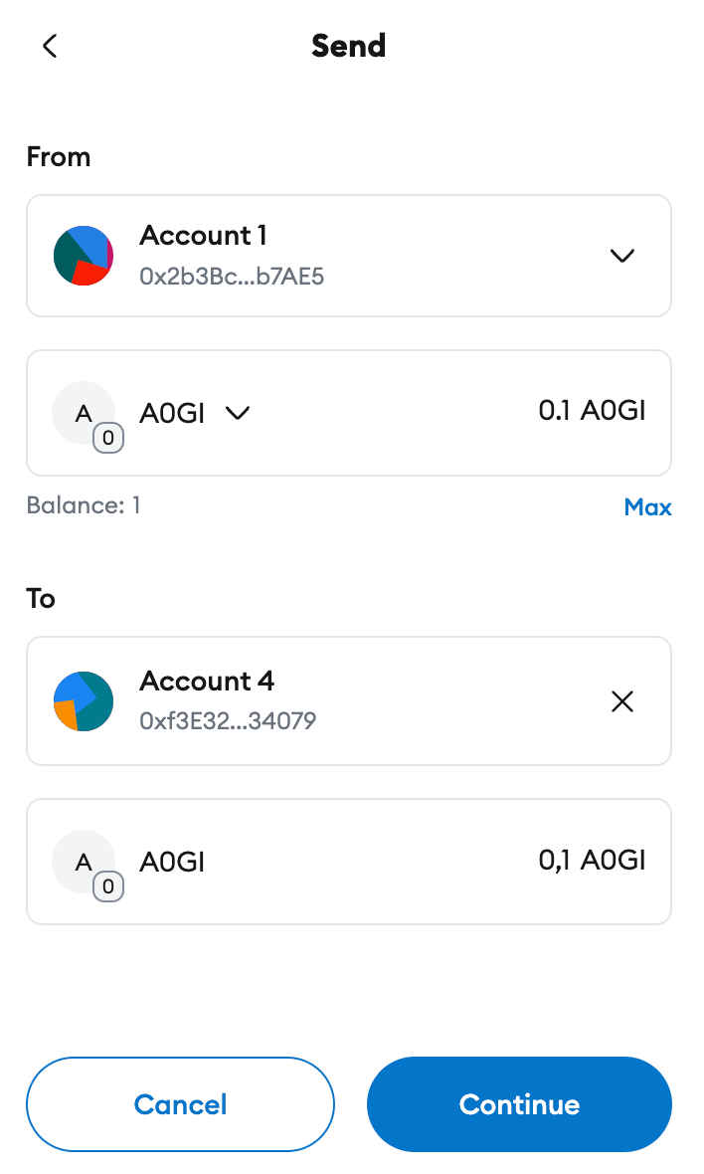Click the Balance: 1 text
The height and width of the screenshot is (1174, 704).
coord(84,505)
